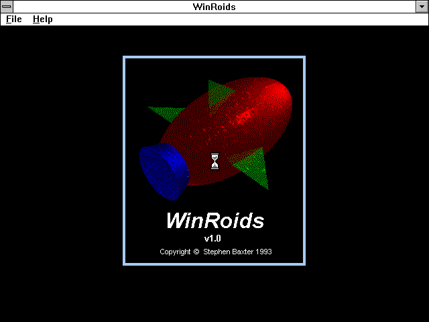The height and width of the screenshot is (322, 429).
Task: Click the large WinRoids logo text
Action: 214,220
